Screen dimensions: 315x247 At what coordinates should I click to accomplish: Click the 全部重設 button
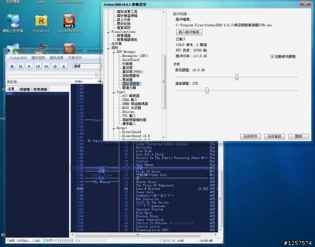pyautogui.click(x=275, y=137)
